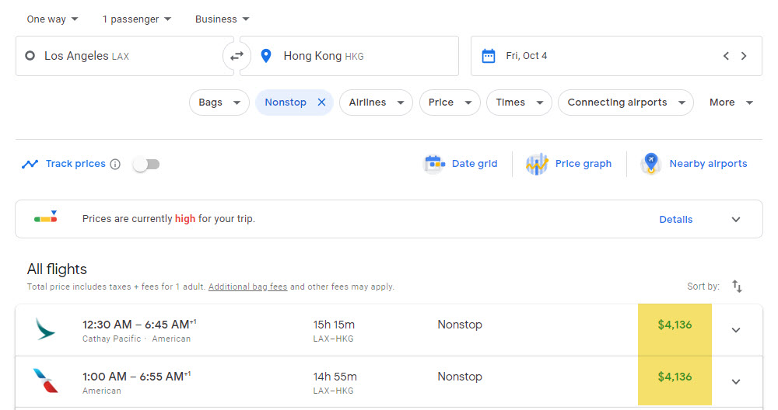Edit the Hong Kong HKG destination field

[x=349, y=56]
